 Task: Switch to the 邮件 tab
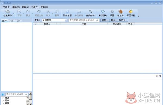4,21
